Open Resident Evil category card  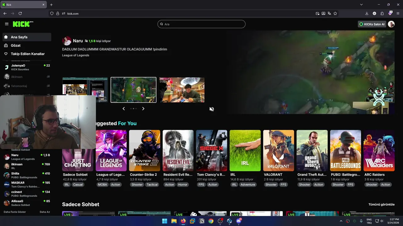point(178,151)
